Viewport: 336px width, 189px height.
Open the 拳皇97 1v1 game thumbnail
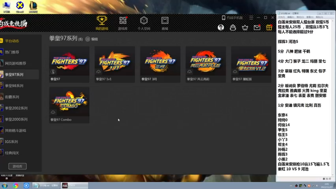click(x=115, y=61)
